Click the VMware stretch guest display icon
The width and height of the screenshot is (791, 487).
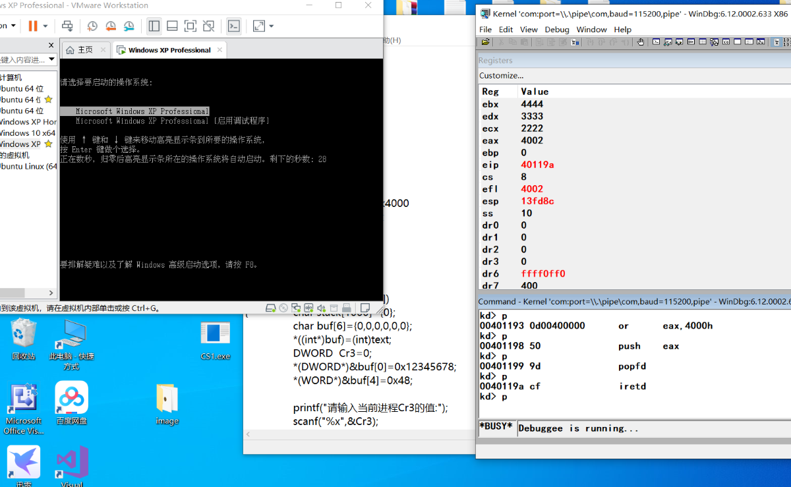pos(259,26)
